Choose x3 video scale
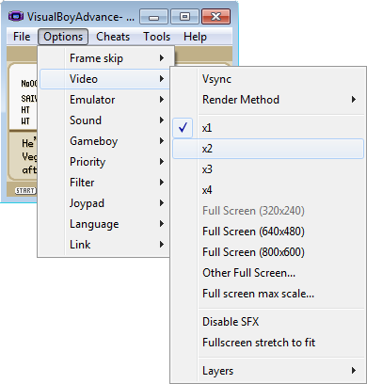The image size is (367, 384). [268, 169]
